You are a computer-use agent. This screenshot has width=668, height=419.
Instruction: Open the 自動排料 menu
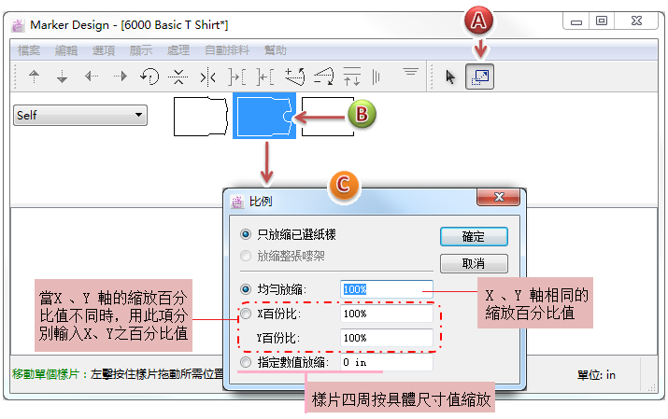click(224, 50)
